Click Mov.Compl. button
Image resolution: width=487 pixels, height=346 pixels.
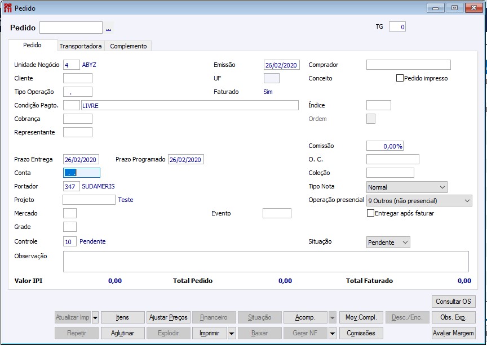click(361, 317)
